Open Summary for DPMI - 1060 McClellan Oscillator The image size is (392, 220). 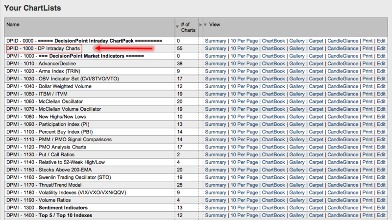coord(215,101)
